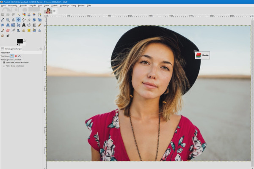
Task: Select the Free Select lasso tool
Action: coord(13,14)
